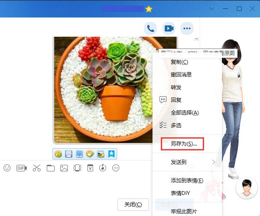260x216 pixels.
Task: Open the more options ellipsis button at top
Action: (x=187, y=28)
